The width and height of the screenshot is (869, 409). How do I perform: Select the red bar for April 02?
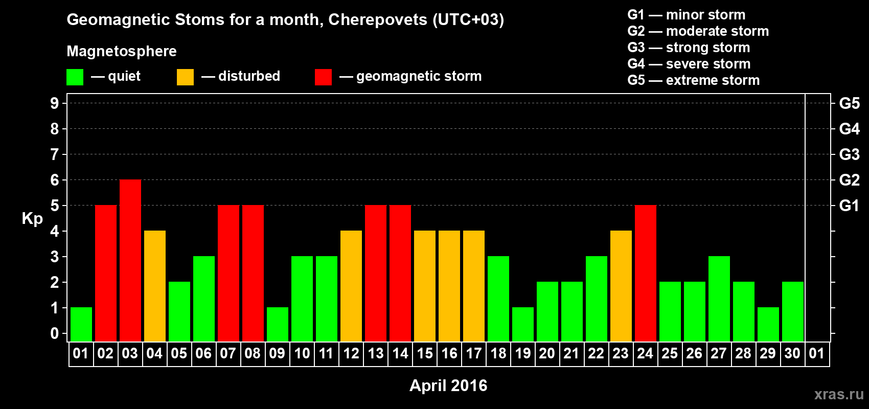click(106, 274)
